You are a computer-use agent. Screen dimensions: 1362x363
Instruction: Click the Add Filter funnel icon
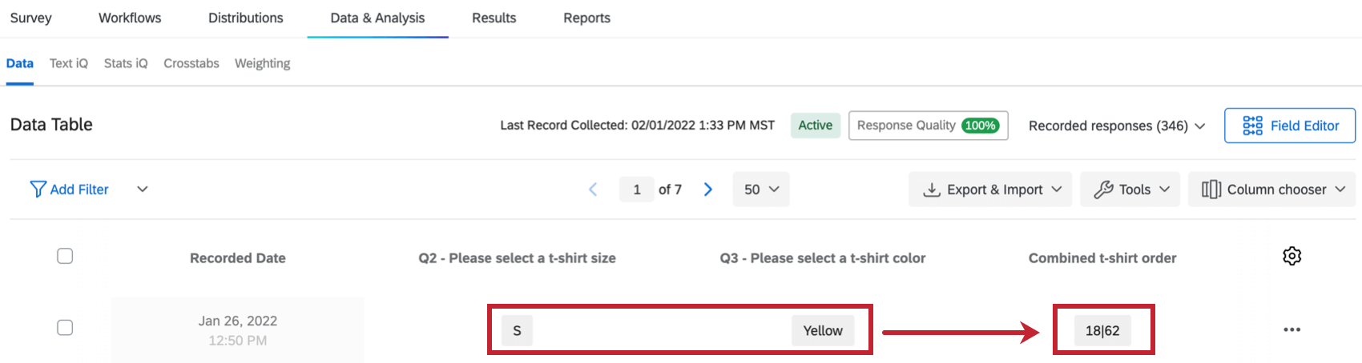pos(38,189)
